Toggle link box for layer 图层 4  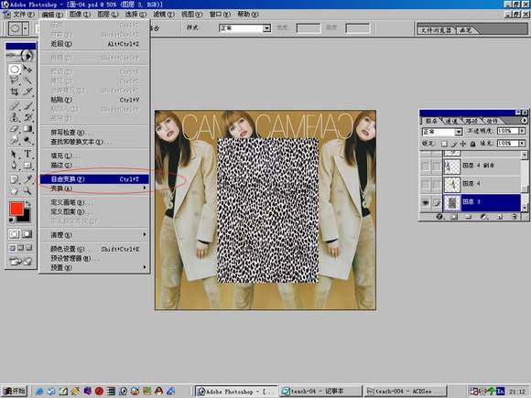tap(437, 184)
